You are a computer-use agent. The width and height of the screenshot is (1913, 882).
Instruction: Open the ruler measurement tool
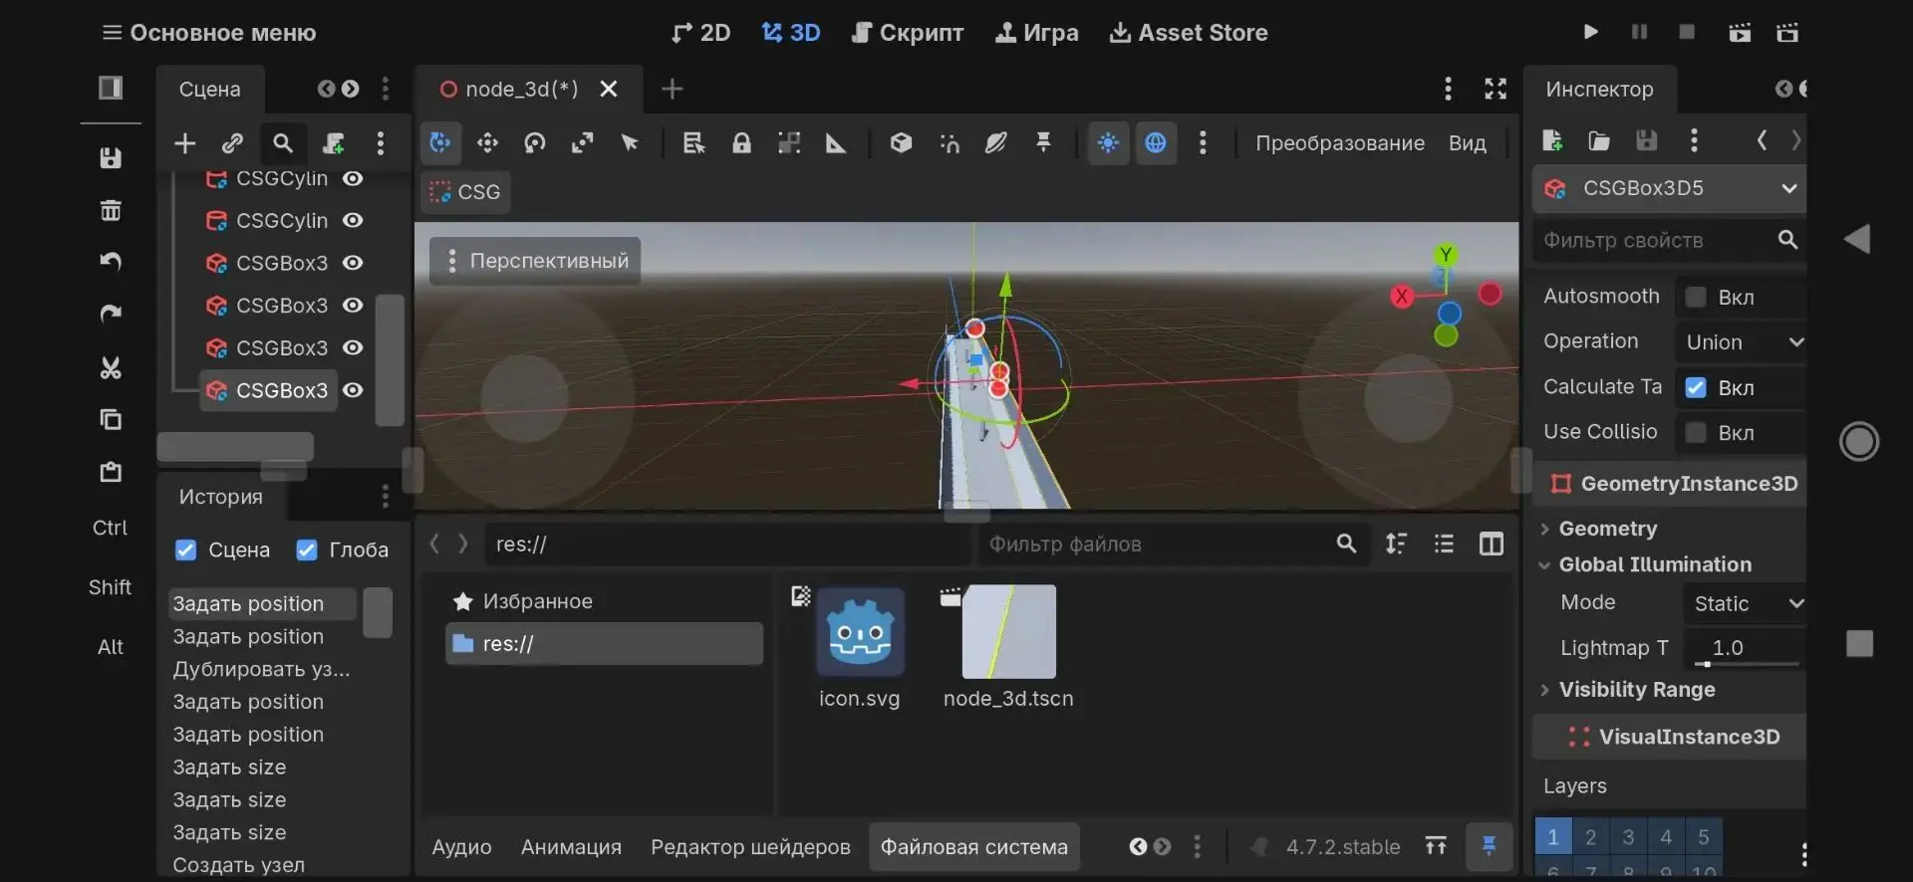836,143
